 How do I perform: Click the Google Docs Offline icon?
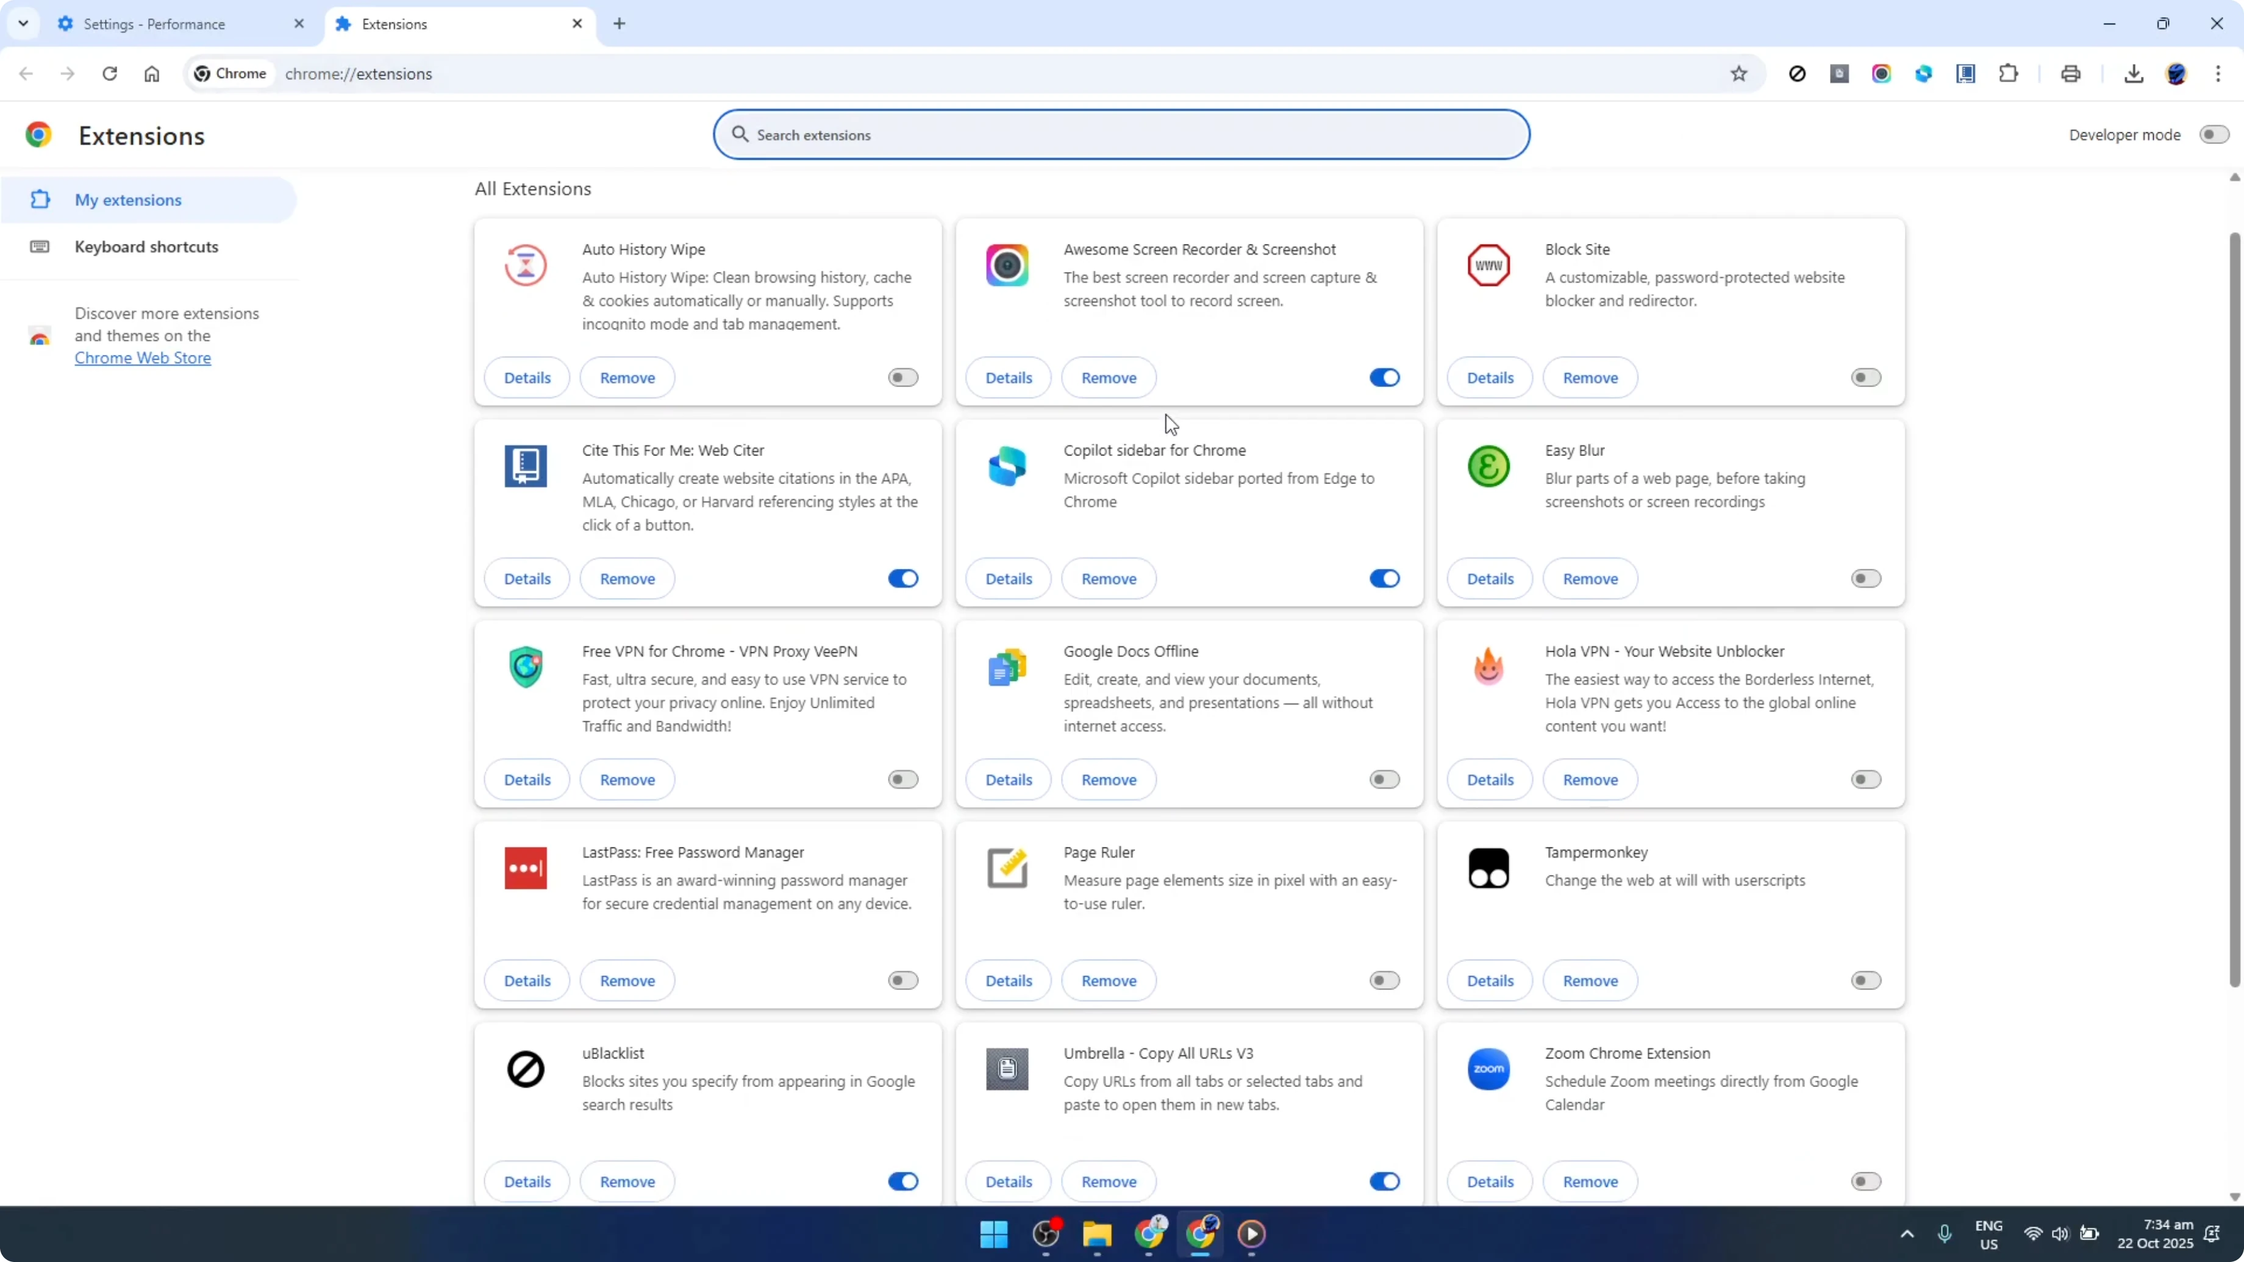[1007, 667]
